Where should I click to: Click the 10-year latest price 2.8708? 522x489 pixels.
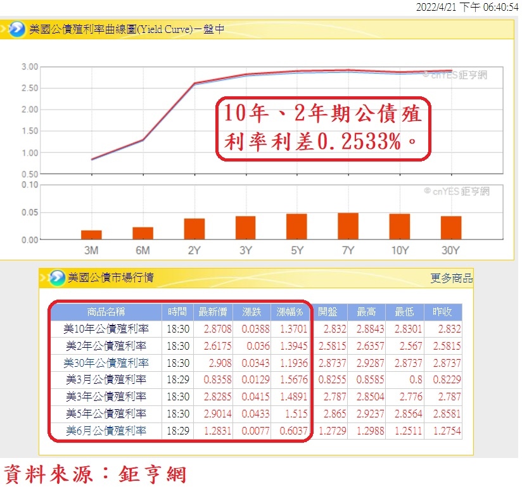point(218,329)
